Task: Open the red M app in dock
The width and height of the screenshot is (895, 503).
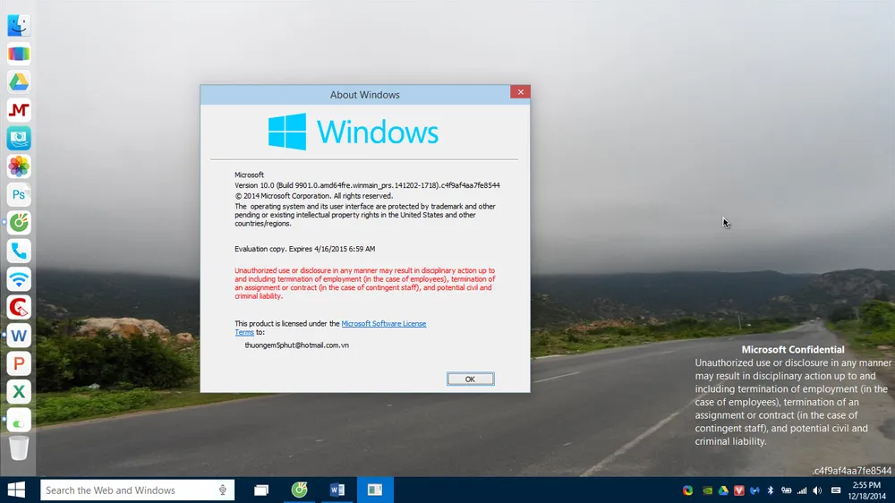Action: pyautogui.click(x=18, y=110)
